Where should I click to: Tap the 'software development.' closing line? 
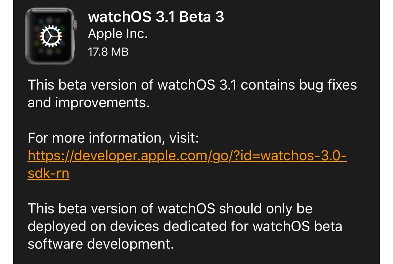click(100, 244)
